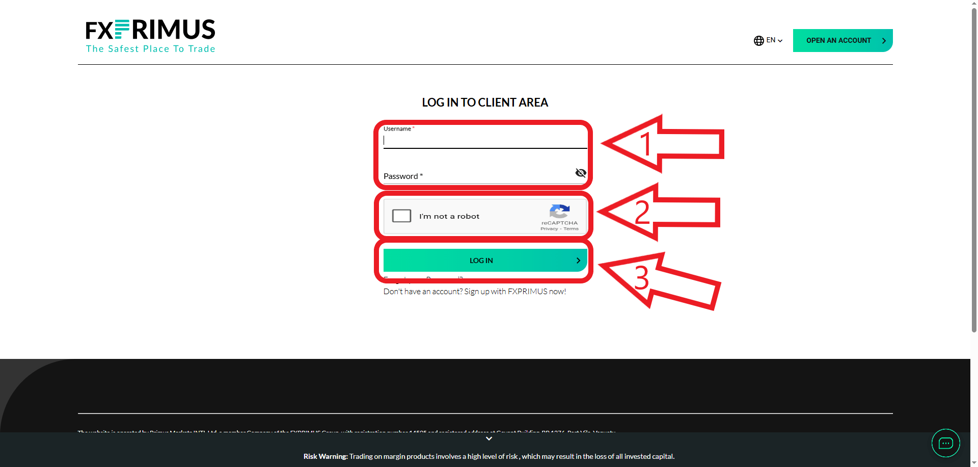This screenshot has width=978, height=467.
Task: Select the EN language label
Action: click(x=771, y=40)
